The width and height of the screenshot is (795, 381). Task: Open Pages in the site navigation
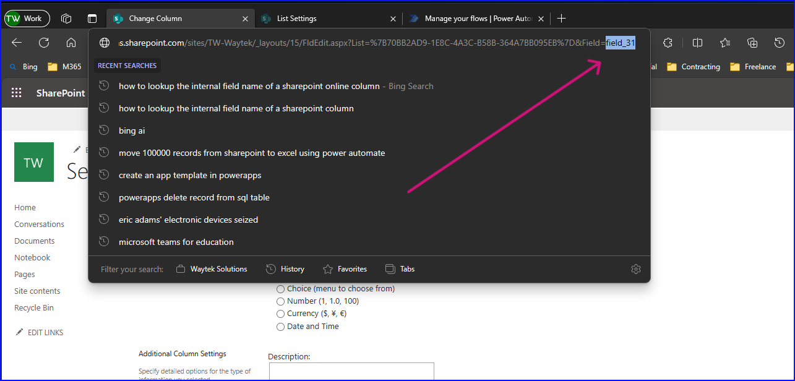25,275
